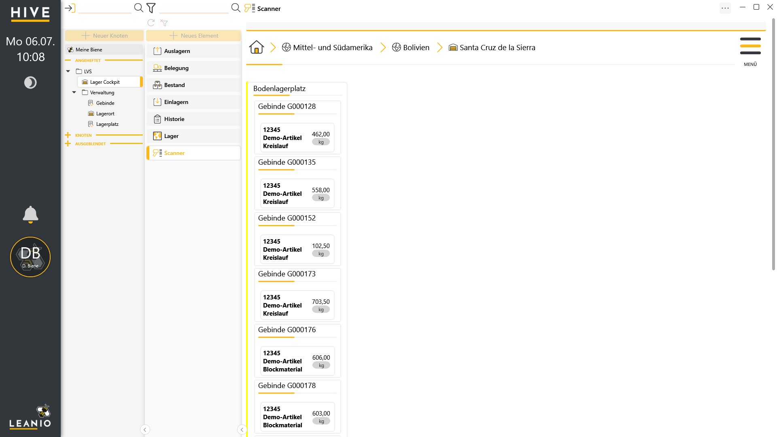Select Meine Biene node
This screenshot has height=437, width=777.
(x=104, y=49)
